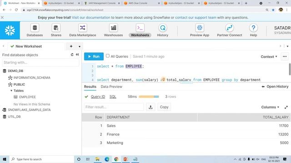Switch to the Data Preview tab
This screenshot has height=163, width=291.
tap(111, 86)
